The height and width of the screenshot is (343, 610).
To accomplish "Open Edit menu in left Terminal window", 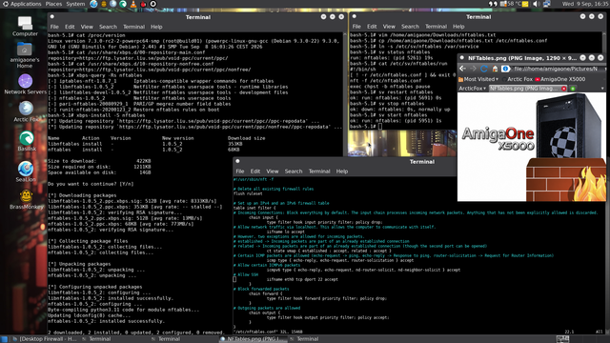I will (70, 27).
